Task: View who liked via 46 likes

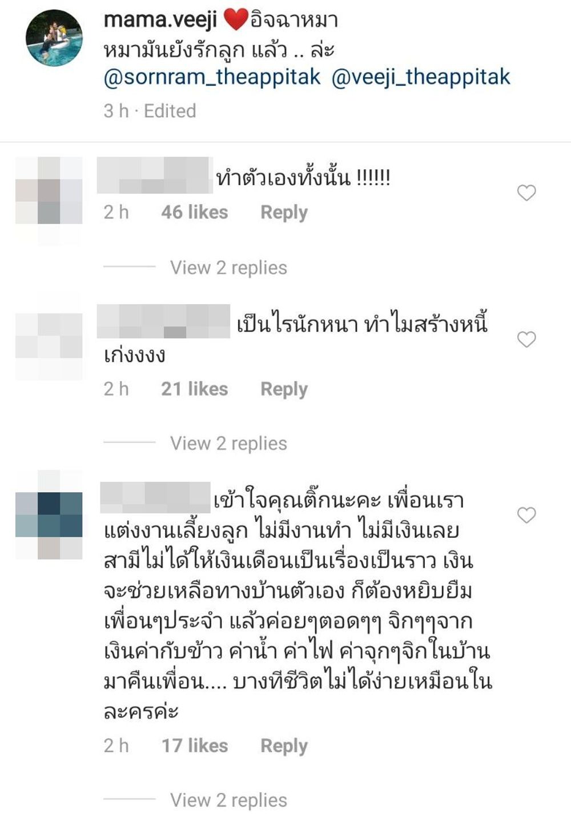Action: point(194,213)
